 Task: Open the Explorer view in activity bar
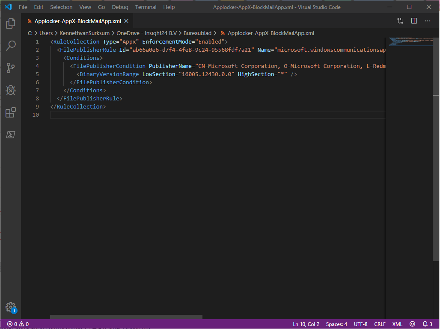coord(11,23)
